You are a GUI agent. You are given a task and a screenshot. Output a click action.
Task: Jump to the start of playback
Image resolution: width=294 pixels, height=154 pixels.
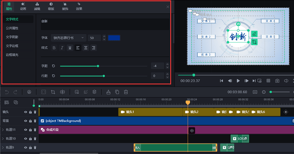click(221, 81)
